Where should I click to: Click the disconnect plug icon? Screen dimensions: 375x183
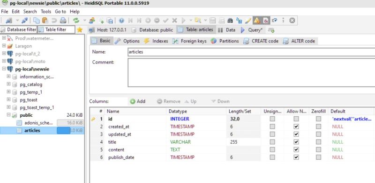pos(25,21)
